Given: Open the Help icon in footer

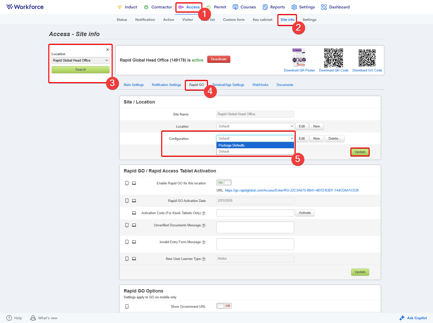Looking at the screenshot, I should pyautogui.click(x=9, y=318).
